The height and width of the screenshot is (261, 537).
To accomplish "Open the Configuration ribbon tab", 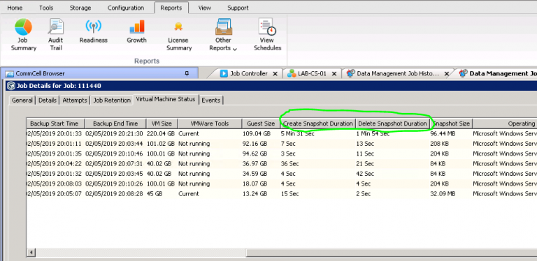I will [x=126, y=8].
